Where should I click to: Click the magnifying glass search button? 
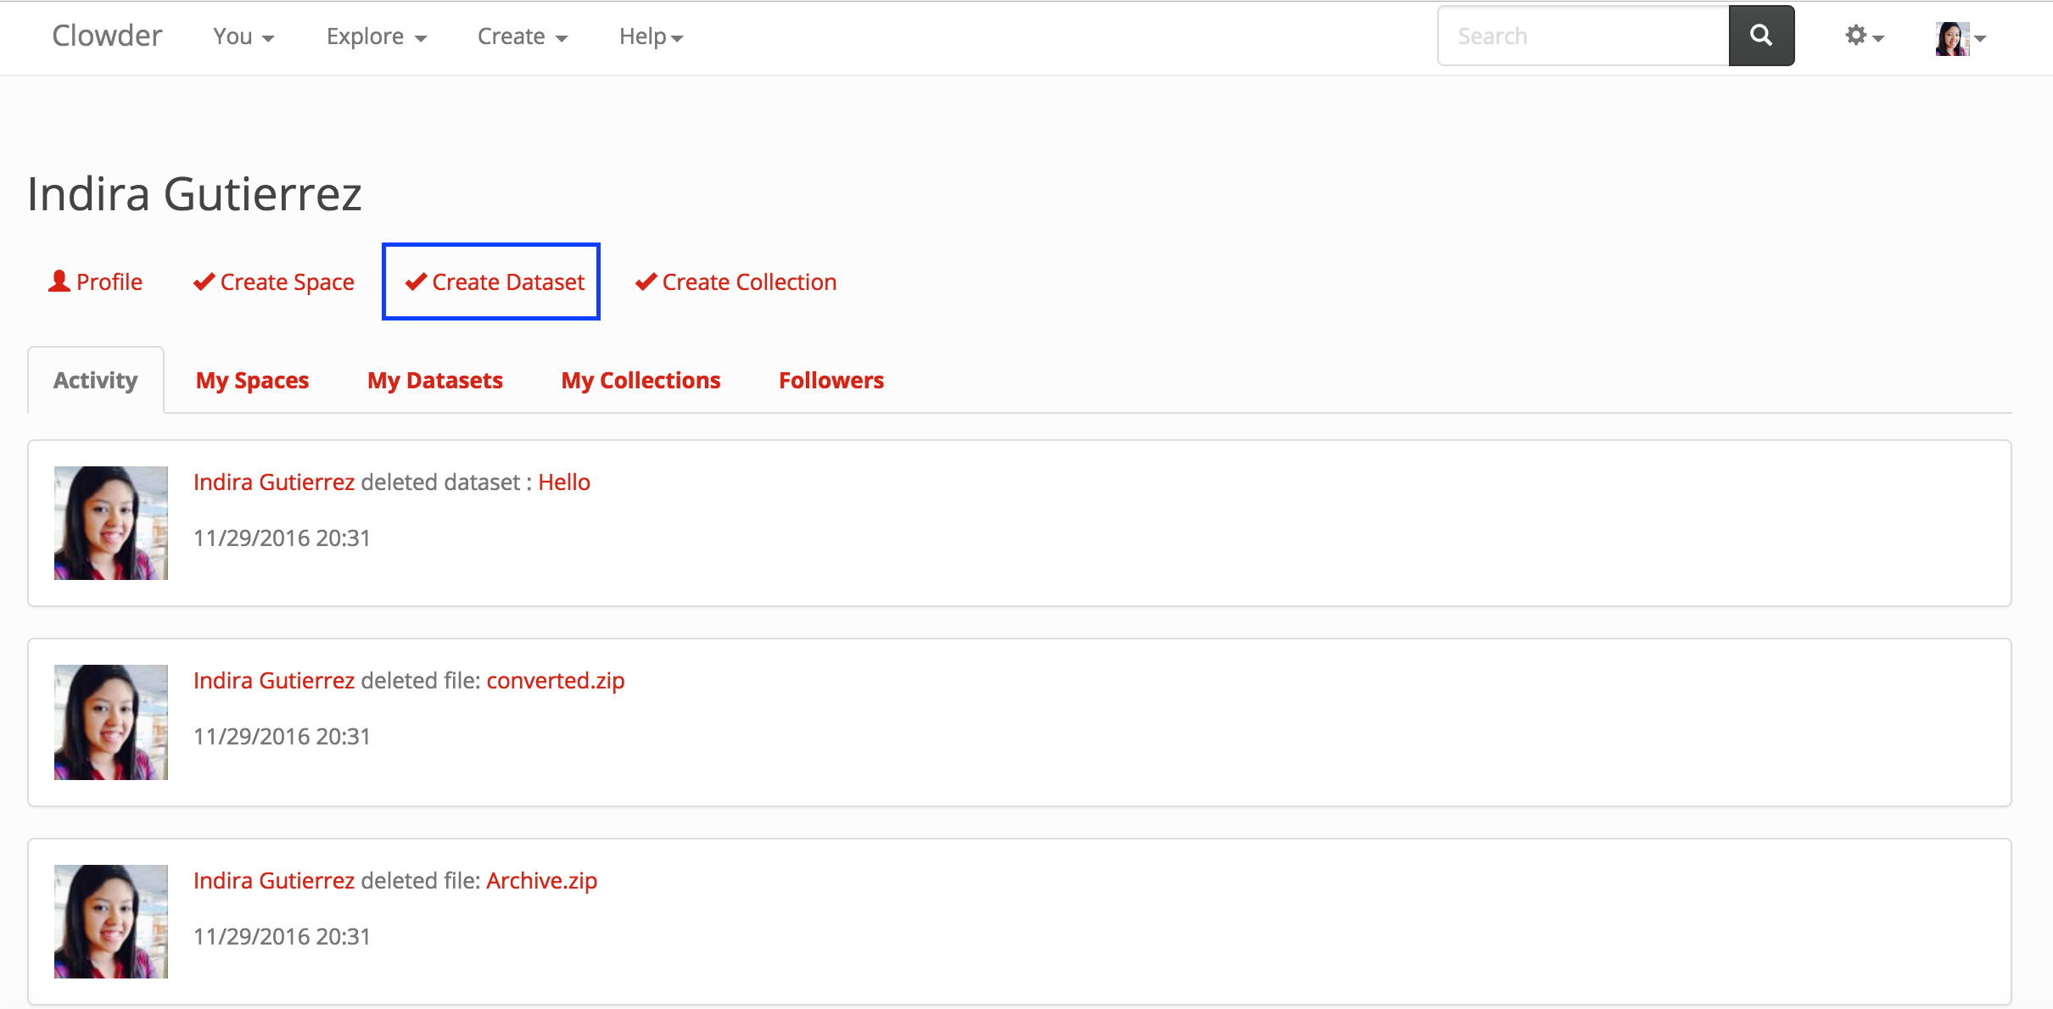click(1761, 36)
